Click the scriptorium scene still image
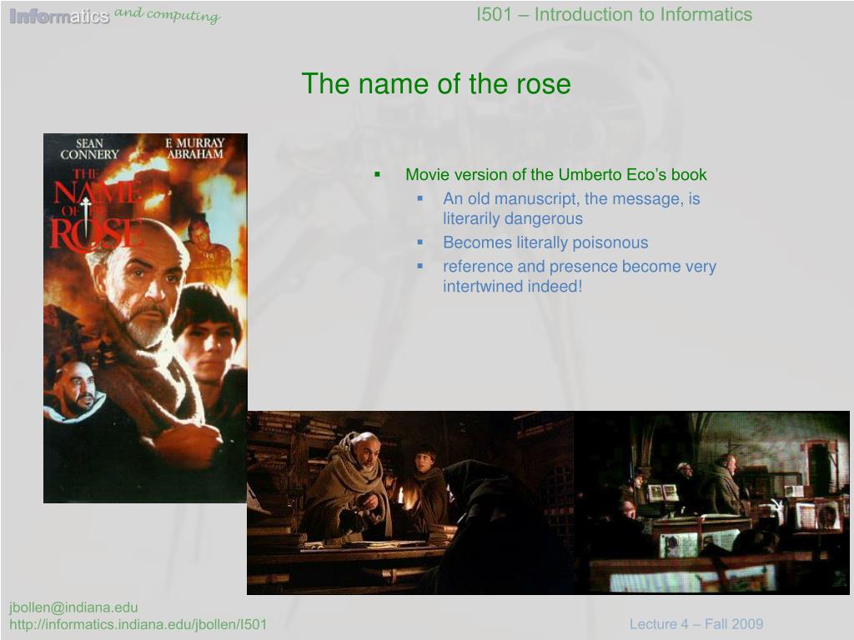Image resolution: width=854 pixels, height=640 pixels. 711,502
